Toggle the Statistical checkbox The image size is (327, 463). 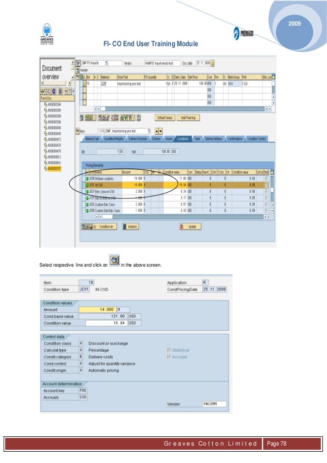(x=169, y=350)
